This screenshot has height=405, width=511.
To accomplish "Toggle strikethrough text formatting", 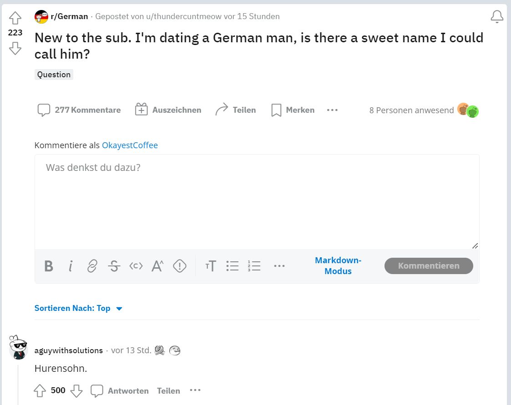I will (114, 266).
